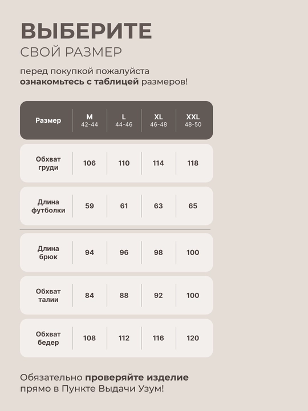
Task: Select the M 42-44 size column header
Action: (90, 120)
